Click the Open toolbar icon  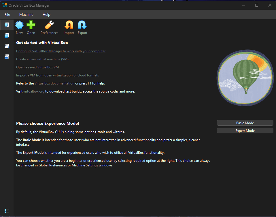click(31, 25)
